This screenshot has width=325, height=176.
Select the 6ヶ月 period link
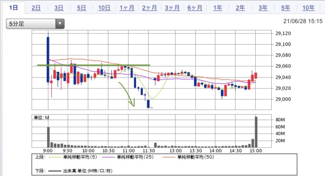(195, 8)
